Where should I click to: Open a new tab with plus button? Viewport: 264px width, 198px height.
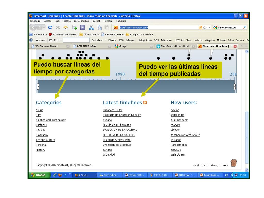tap(242, 46)
